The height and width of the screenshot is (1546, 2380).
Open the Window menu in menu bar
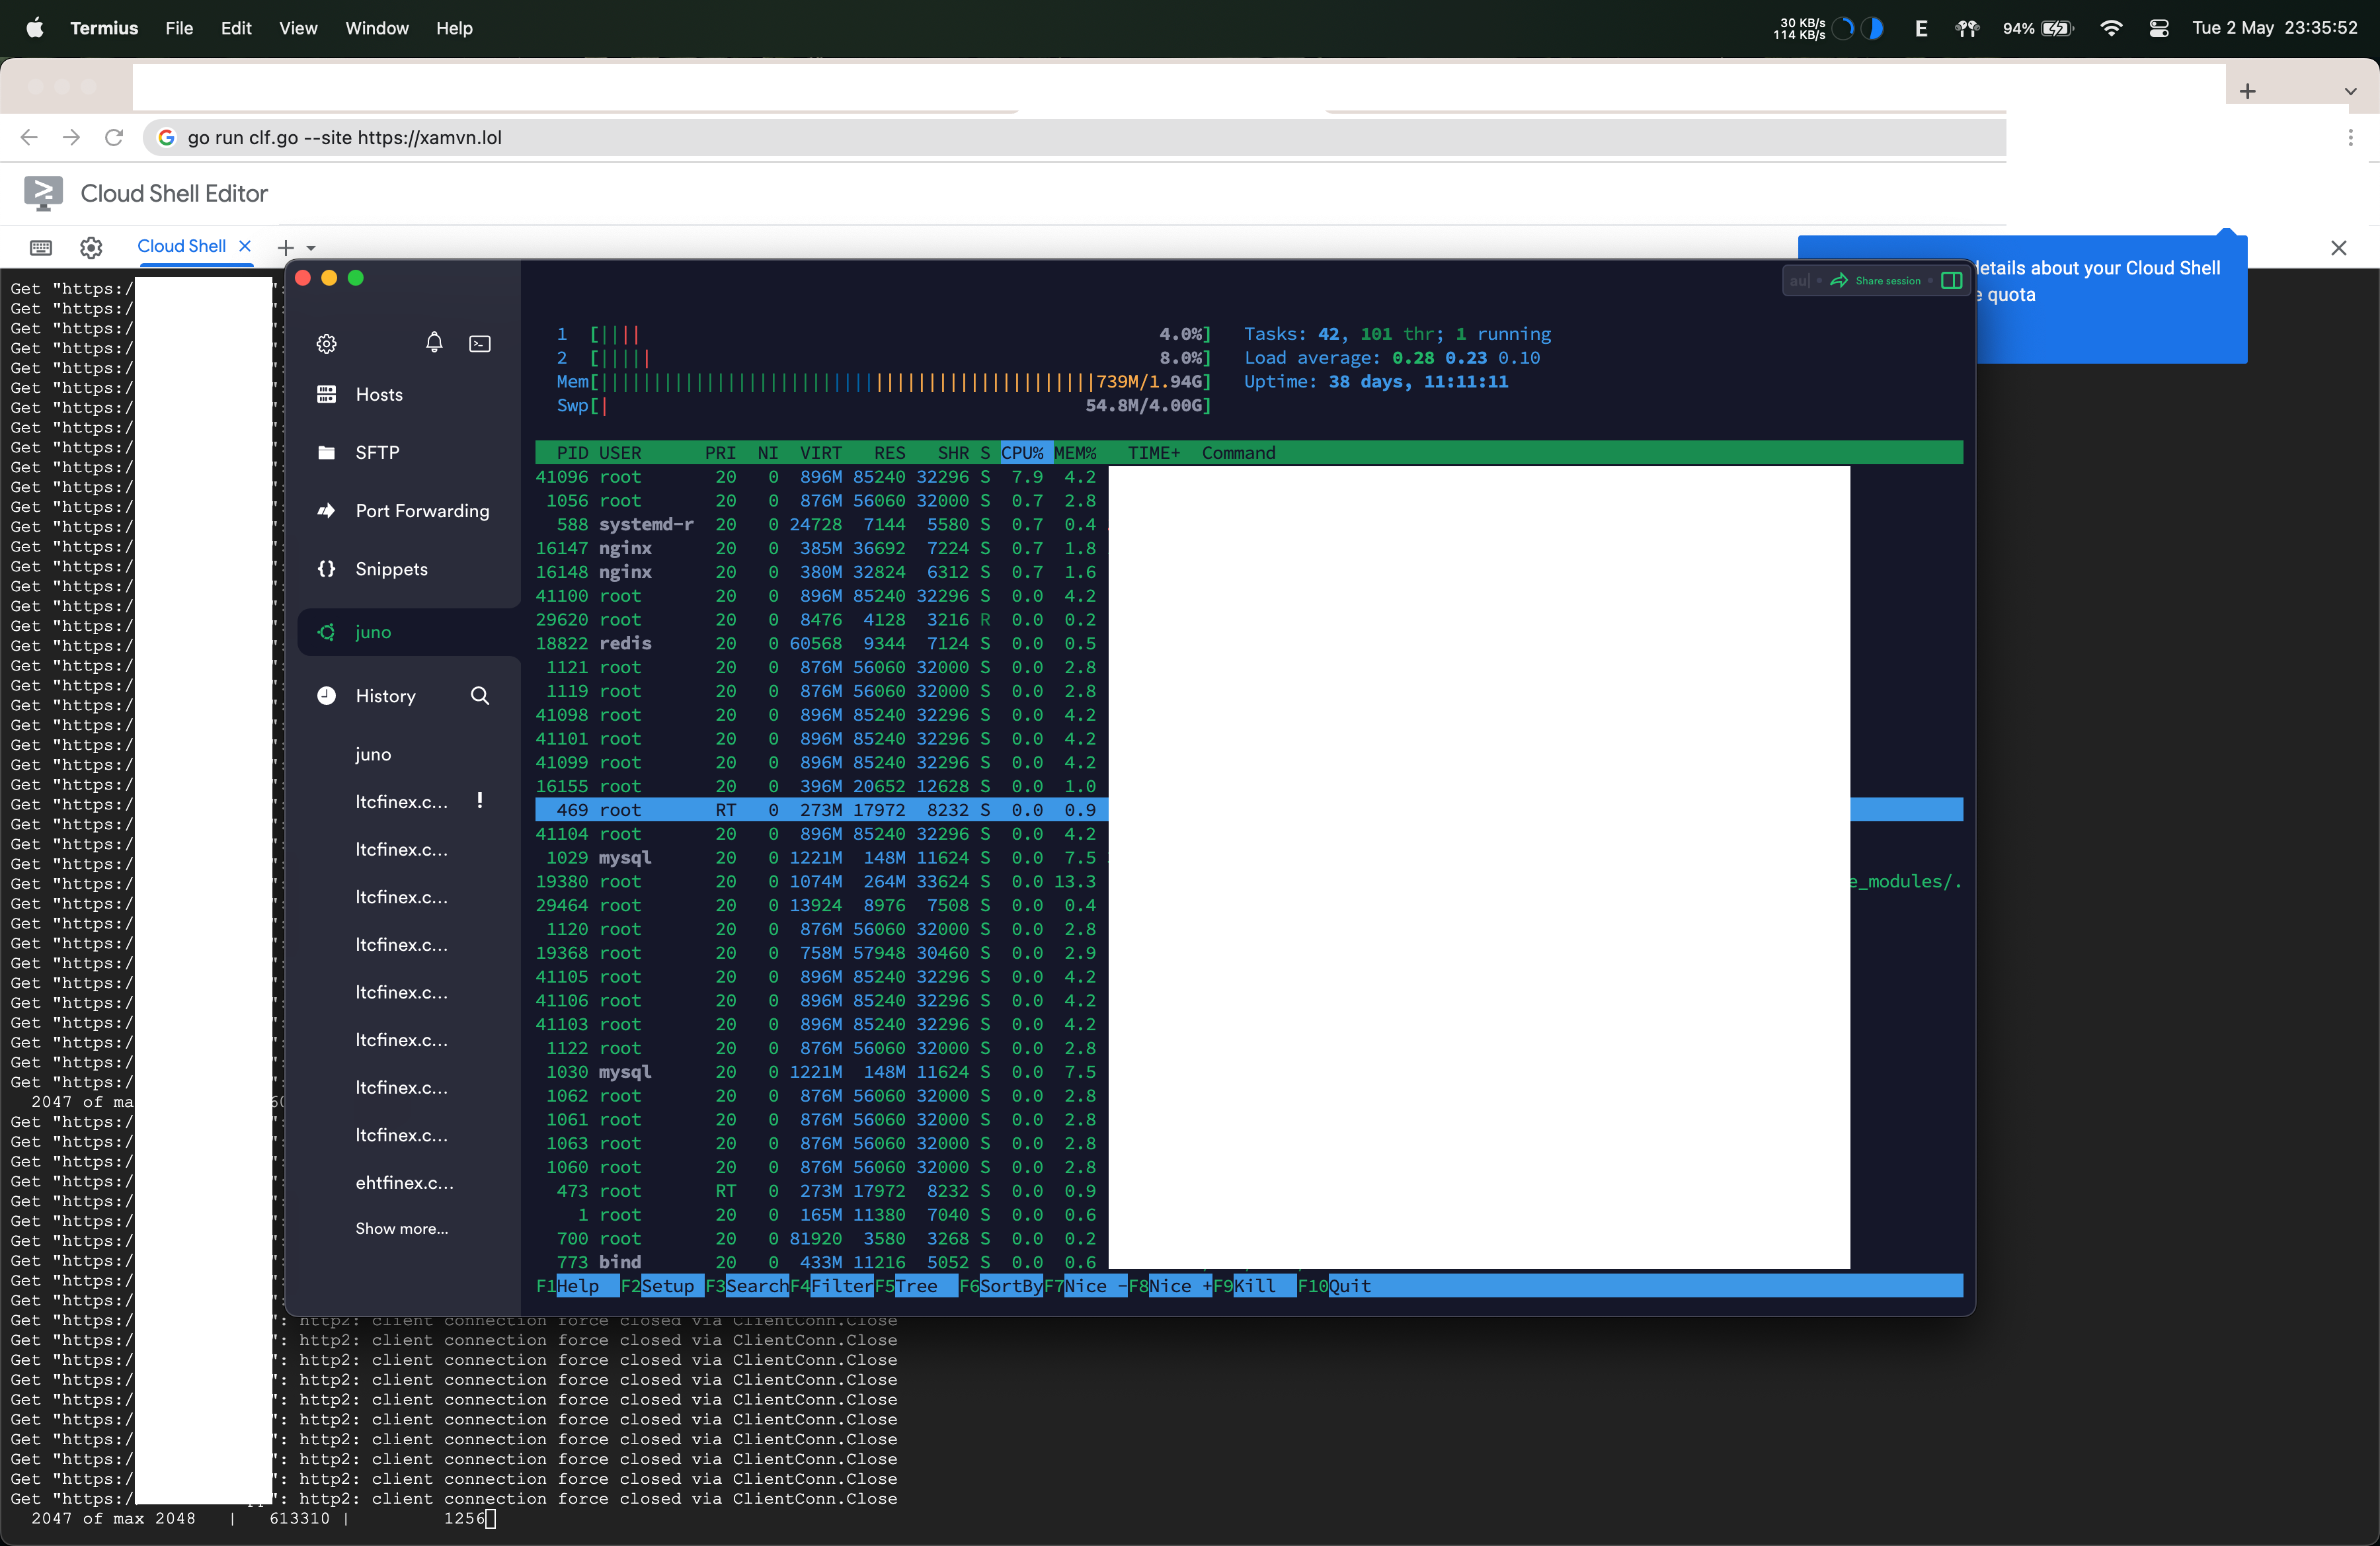coord(376,29)
